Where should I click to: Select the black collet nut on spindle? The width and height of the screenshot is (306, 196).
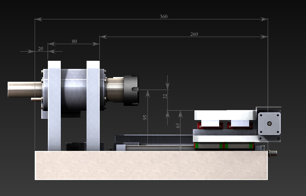click(x=131, y=90)
